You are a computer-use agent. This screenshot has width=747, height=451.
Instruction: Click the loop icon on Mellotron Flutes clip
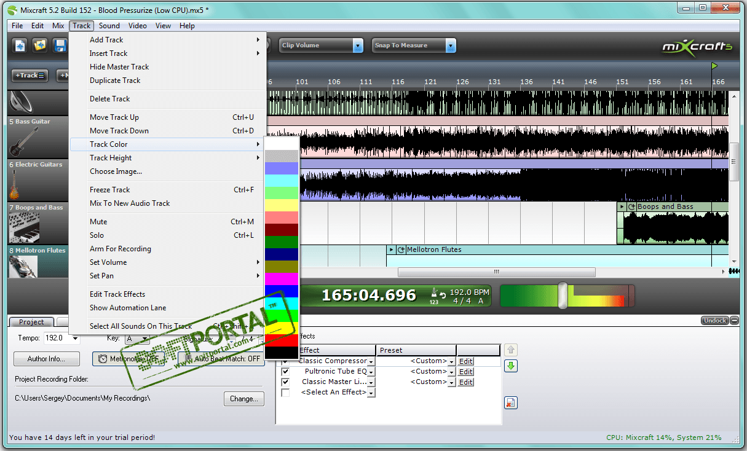point(401,250)
